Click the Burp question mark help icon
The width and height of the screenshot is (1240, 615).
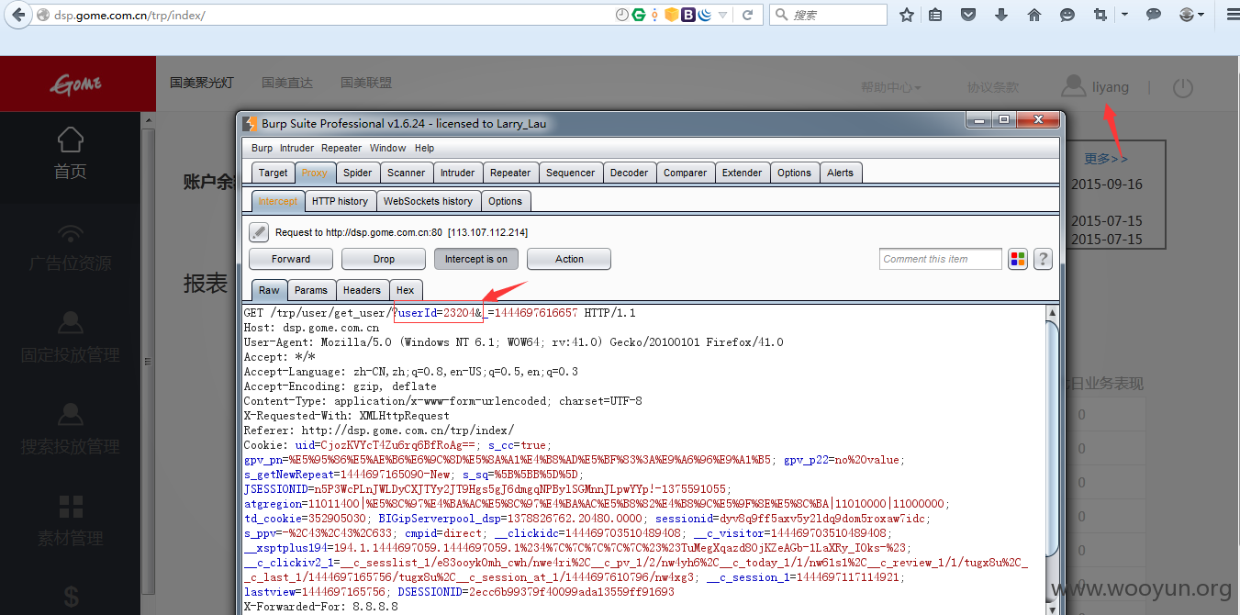coord(1043,259)
